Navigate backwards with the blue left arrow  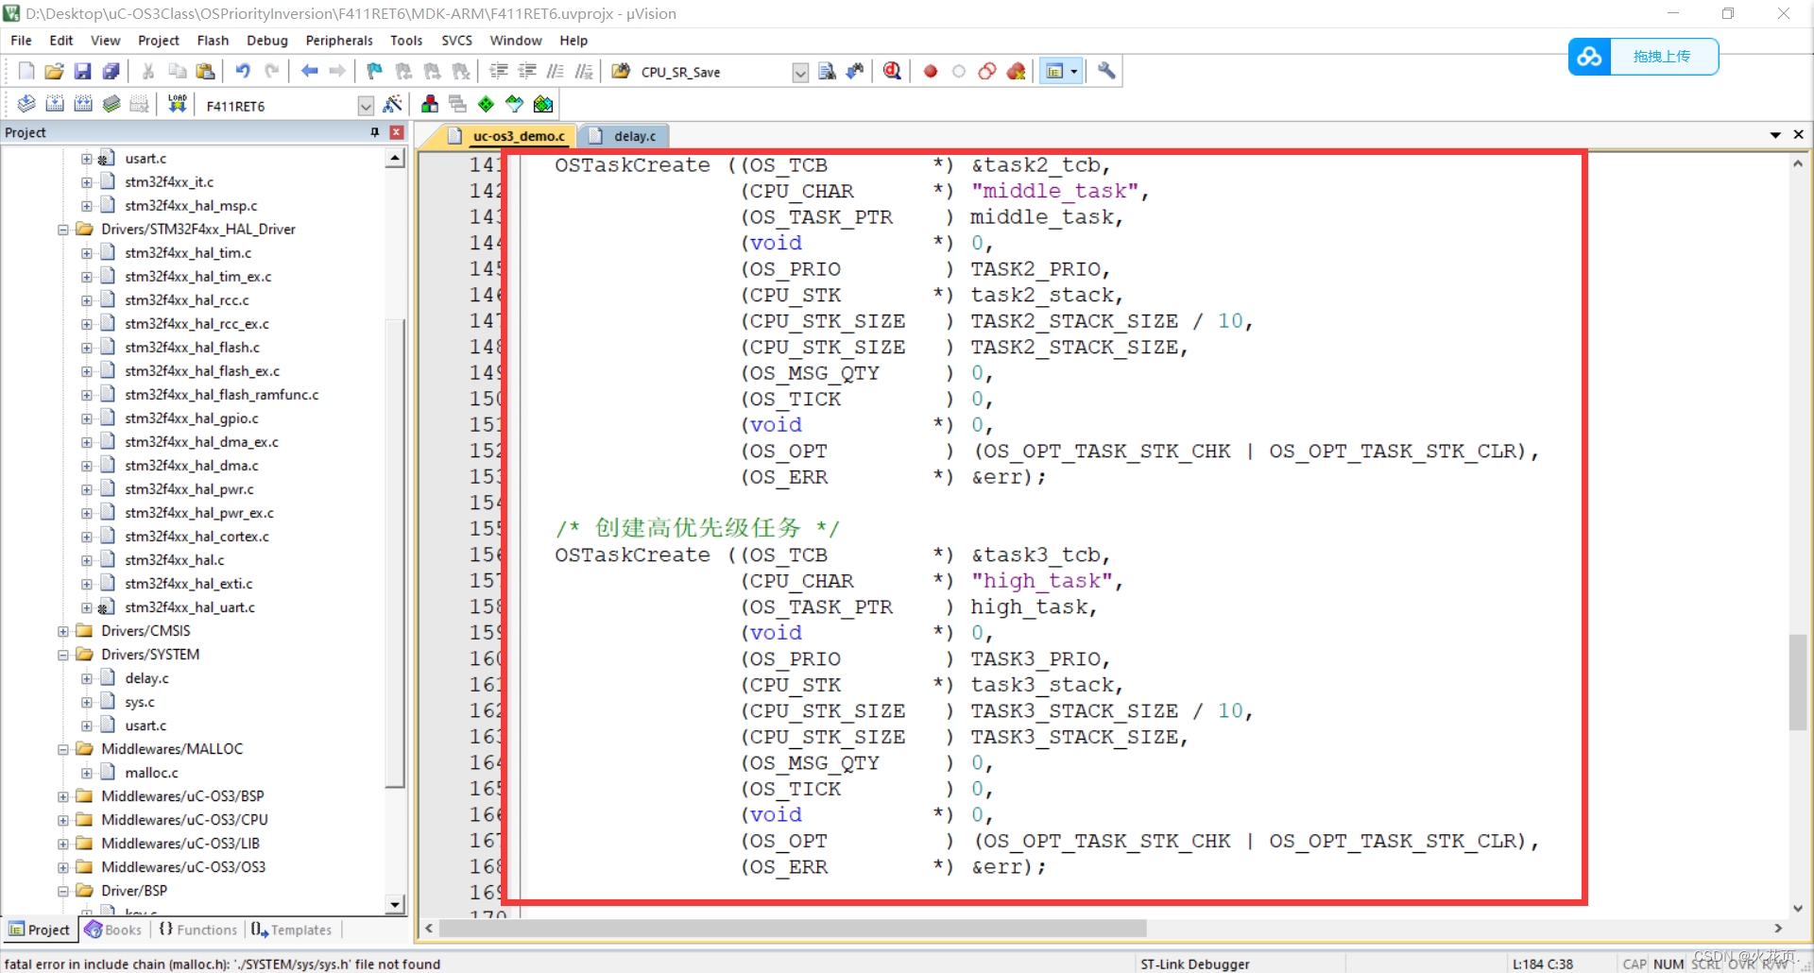coord(309,71)
